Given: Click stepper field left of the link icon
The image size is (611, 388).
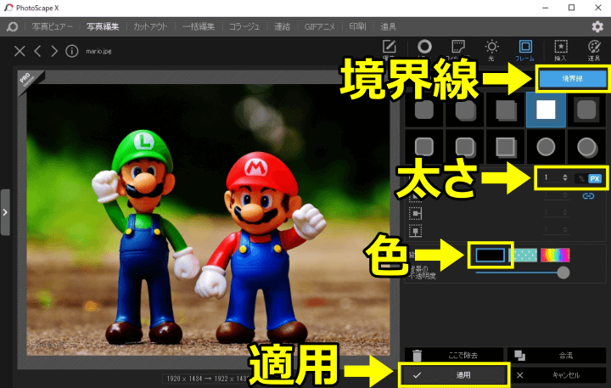Looking at the screenshot, I should [558, 195].
